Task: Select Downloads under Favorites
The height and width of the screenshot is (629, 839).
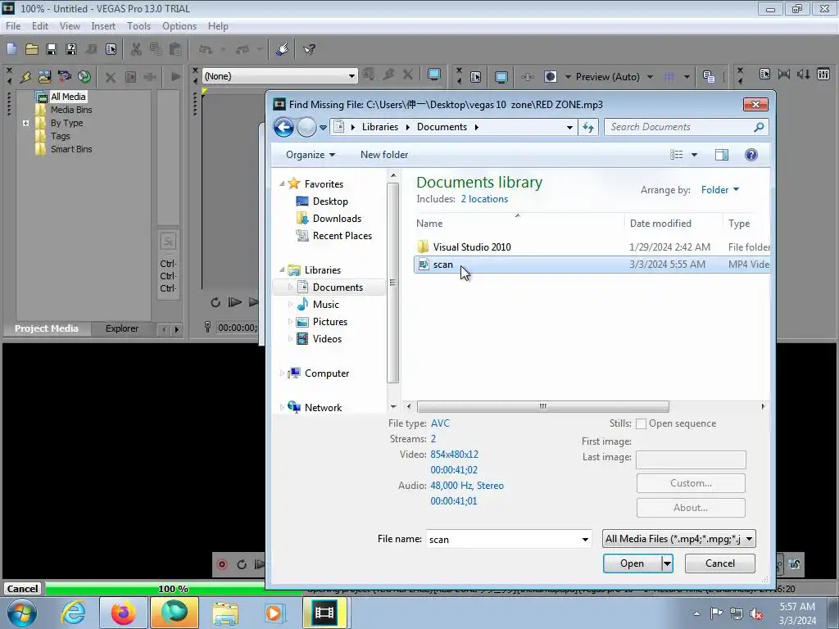Action: (x=337, y=218)
